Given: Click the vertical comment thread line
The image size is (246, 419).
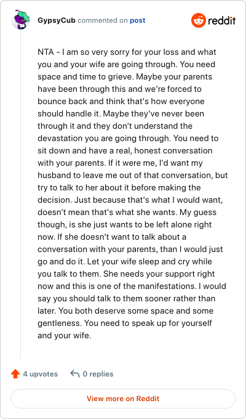Looking at the screenshot, I should tap(20, 193).
